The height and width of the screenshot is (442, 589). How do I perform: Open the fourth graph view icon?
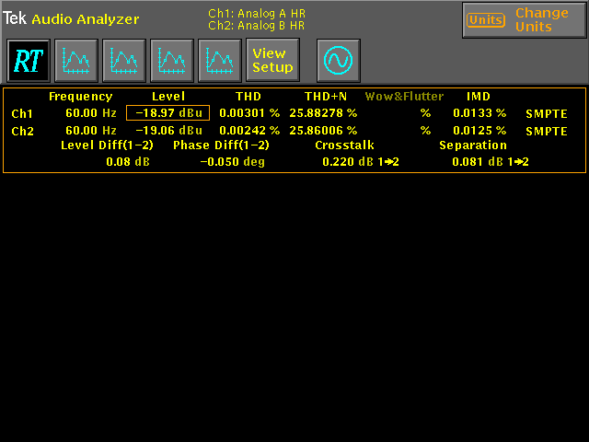pos(220,61)
